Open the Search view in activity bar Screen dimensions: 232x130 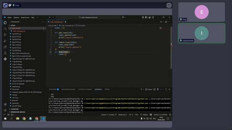tap(5, 29)
